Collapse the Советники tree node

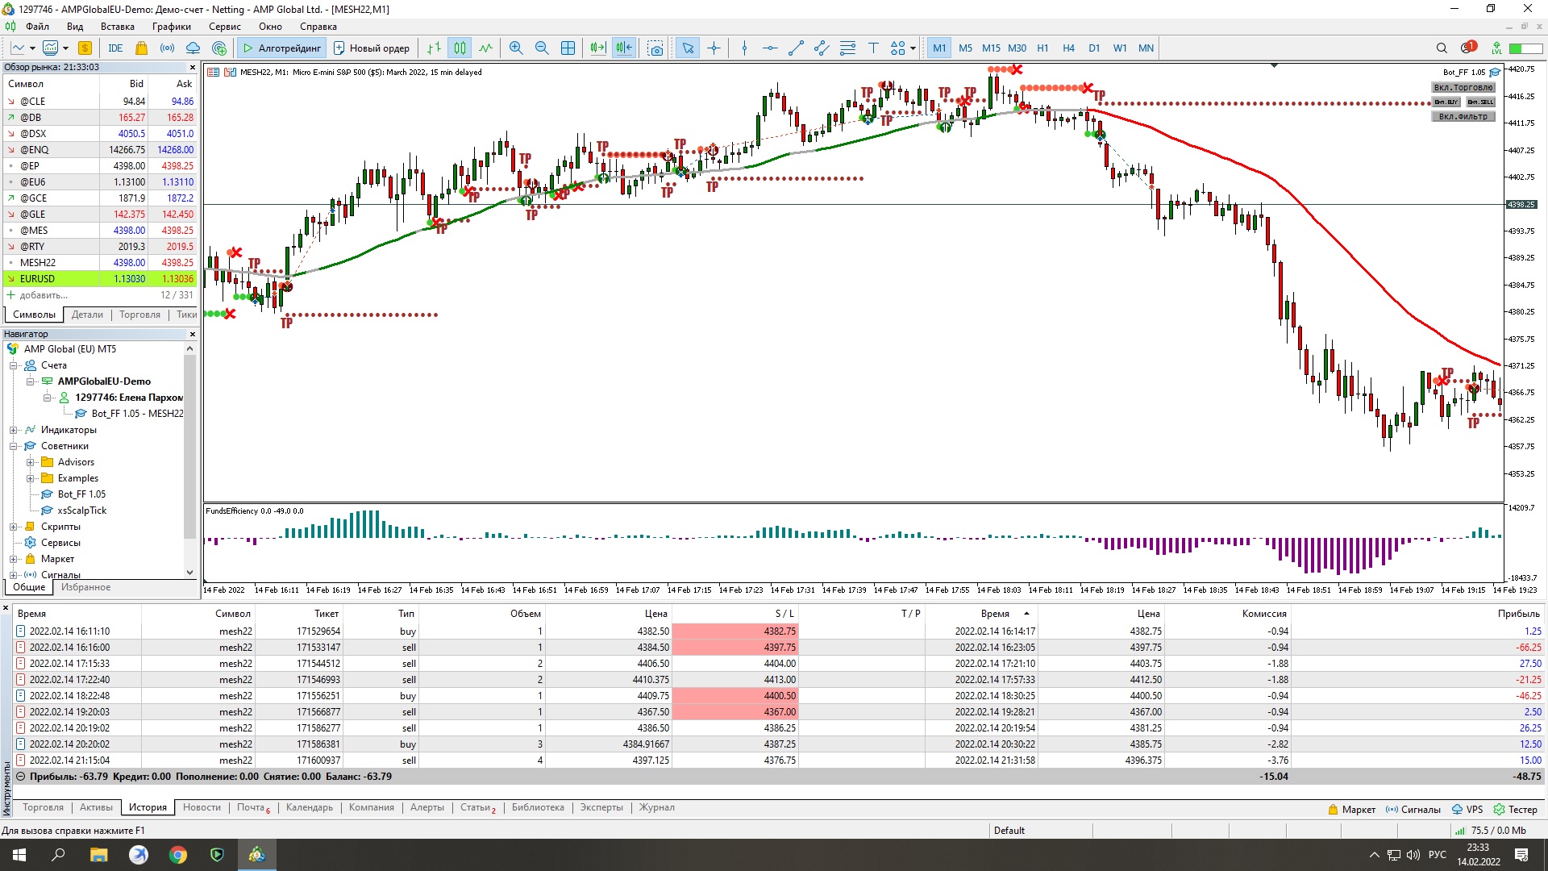[14, 446]
